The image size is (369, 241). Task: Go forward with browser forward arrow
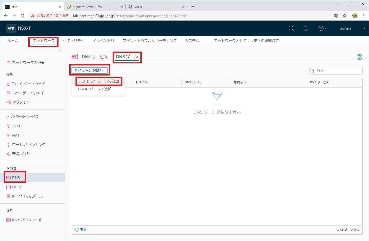(14, 16)
